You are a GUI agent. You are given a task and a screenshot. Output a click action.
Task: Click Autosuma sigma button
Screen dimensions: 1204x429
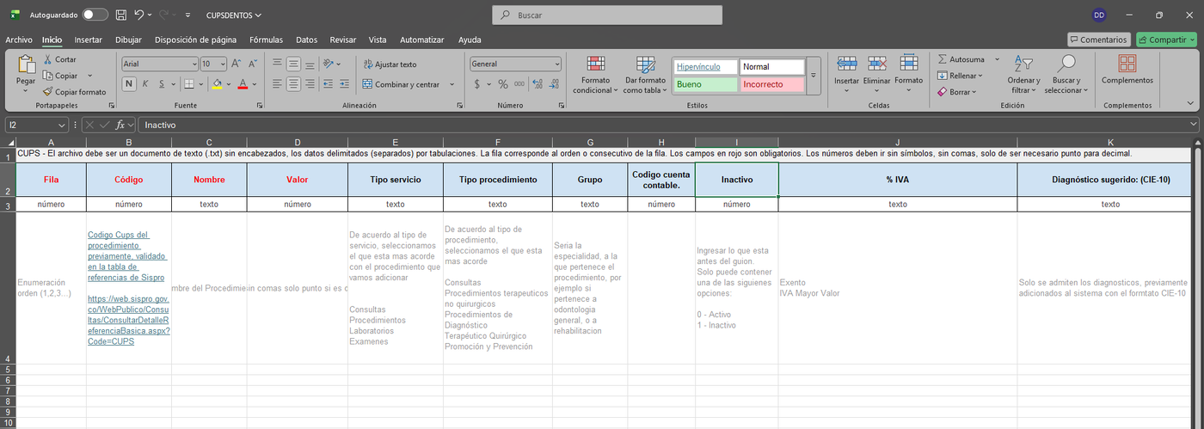961,59
